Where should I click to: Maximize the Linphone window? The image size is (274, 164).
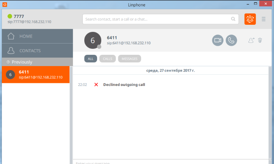(x=256, y=4)
